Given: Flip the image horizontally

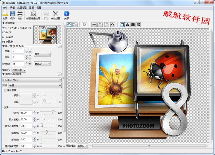Looking at the screenshot, I should click(x=94, y=25).
